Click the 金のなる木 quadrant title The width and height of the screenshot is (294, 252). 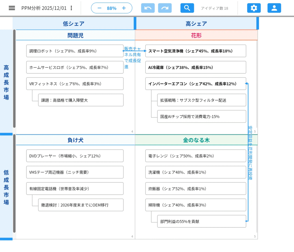click(196, 140)
